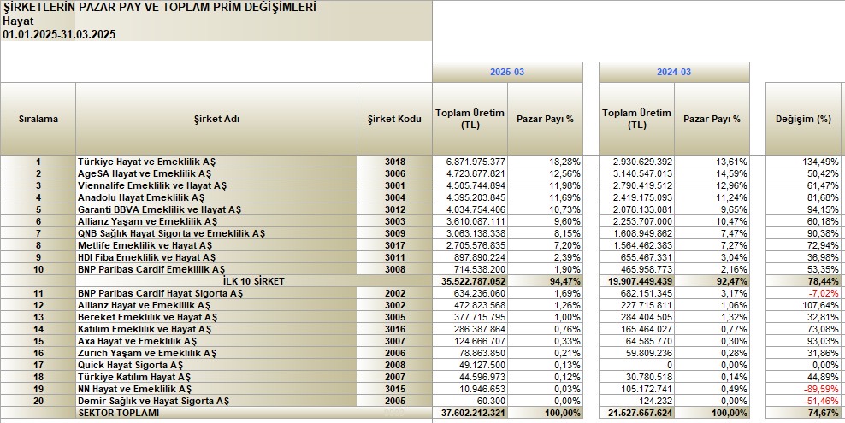Image resolution: width=845 pixels, height=423 pixels.
Task: Select HDI Fiba Emeklilik ve Hayat AŞ
Action: pyautogui.click(x=216, y=257)
